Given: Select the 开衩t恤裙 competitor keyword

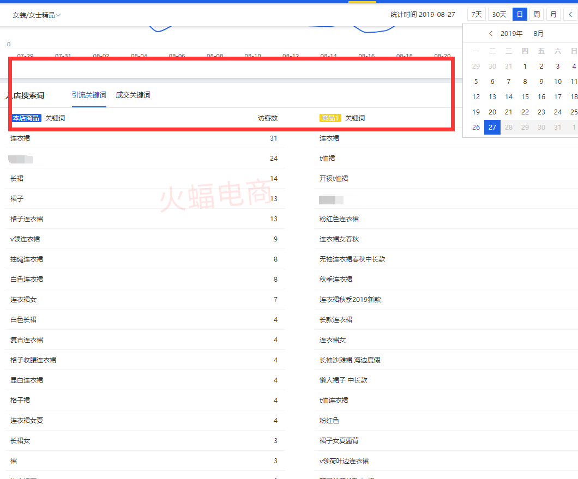Looking at the screenshot, I should pyautogui.click(x=334, y=179).
